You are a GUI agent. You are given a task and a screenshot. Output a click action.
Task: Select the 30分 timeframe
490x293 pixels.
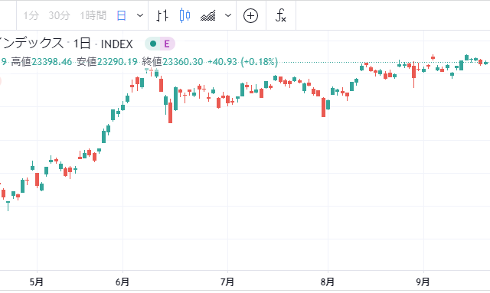tap(59, 15)
